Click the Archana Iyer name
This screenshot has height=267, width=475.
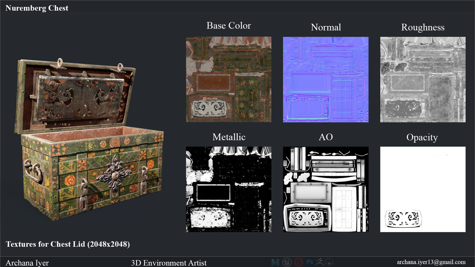[x=27, y=263]
